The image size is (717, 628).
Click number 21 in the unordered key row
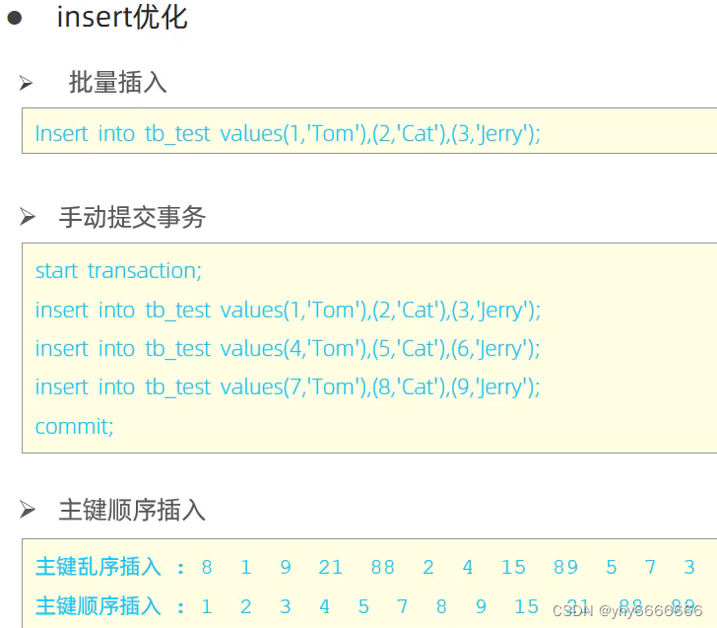click(331, 567)
